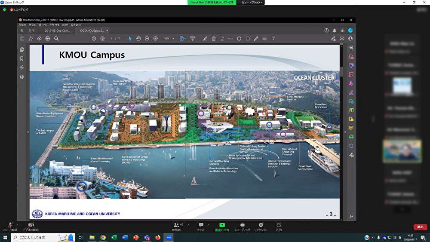Click the scrolling mode keyboard icon
The height and width of the screenshot is (242, 430).
(x=192, y=39)
